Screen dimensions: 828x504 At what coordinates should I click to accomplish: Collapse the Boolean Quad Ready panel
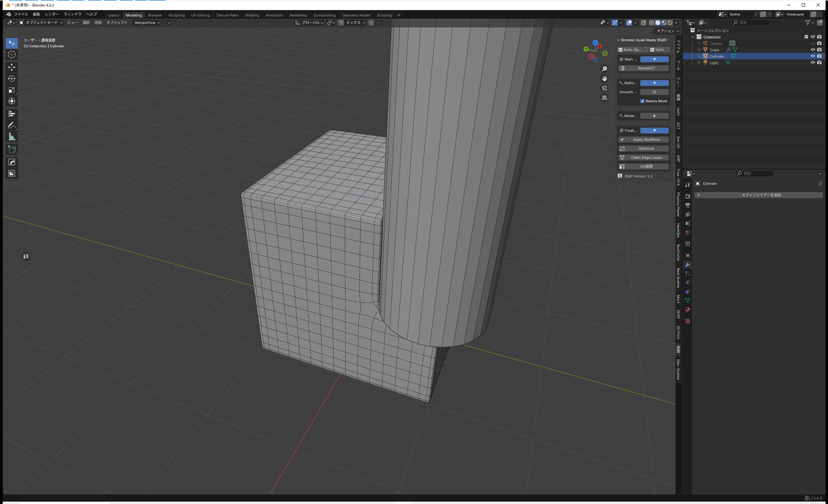tap(618, 40)
